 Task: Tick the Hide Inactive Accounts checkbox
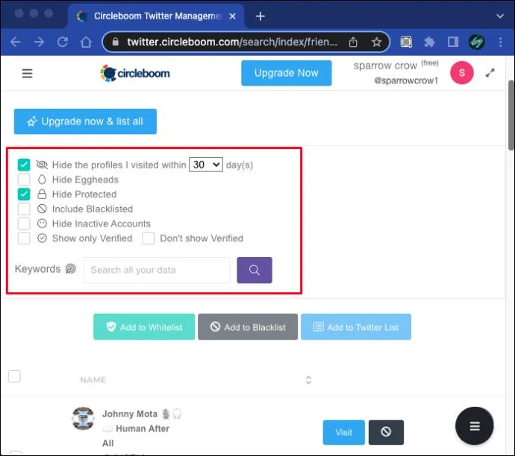pos(24,224)
